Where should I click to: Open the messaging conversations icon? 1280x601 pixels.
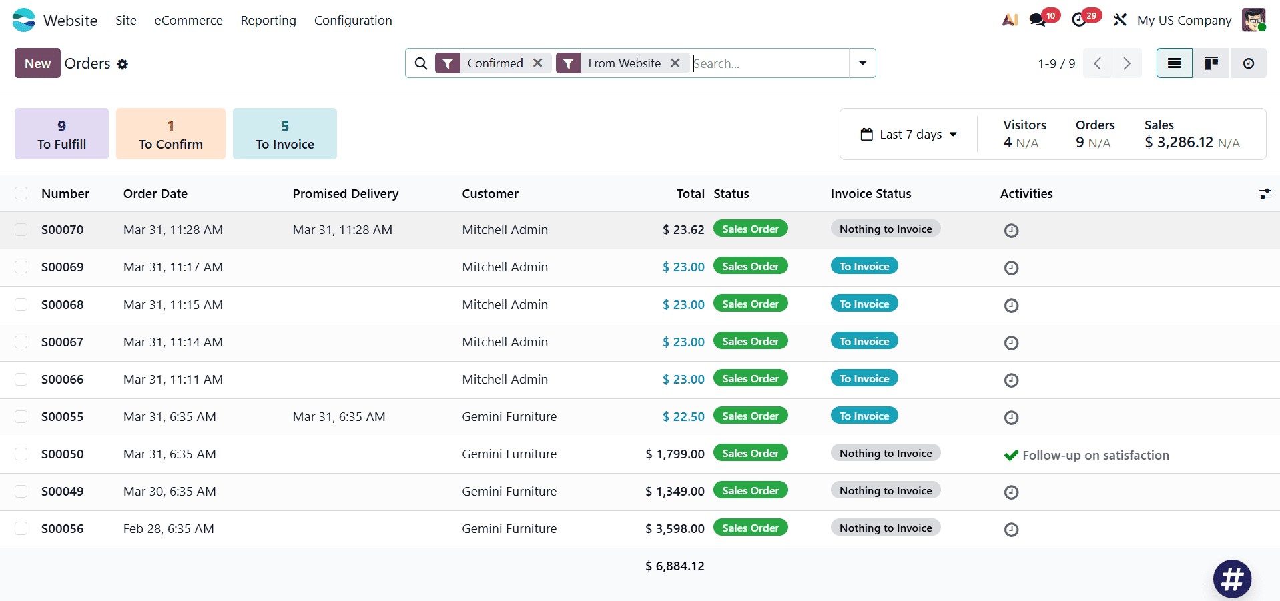(x=1038, y=19)
